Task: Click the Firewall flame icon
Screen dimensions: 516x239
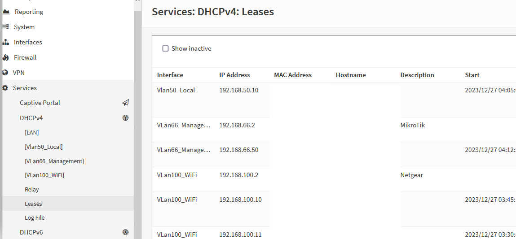Action: point(6,57)
